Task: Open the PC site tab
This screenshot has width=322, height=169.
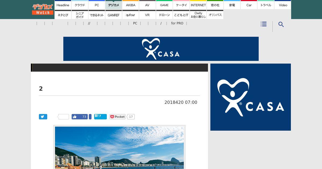Action: pyautogui.click(x=97, y=5)
